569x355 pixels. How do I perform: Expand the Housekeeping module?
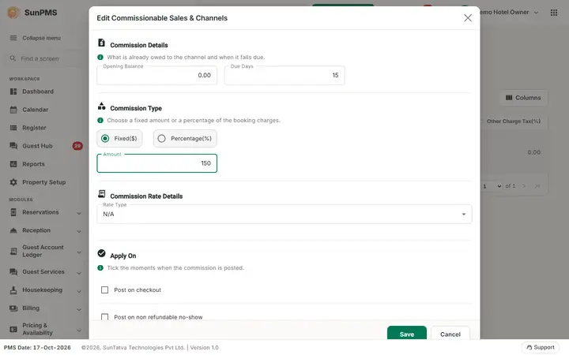pos(79,291)
